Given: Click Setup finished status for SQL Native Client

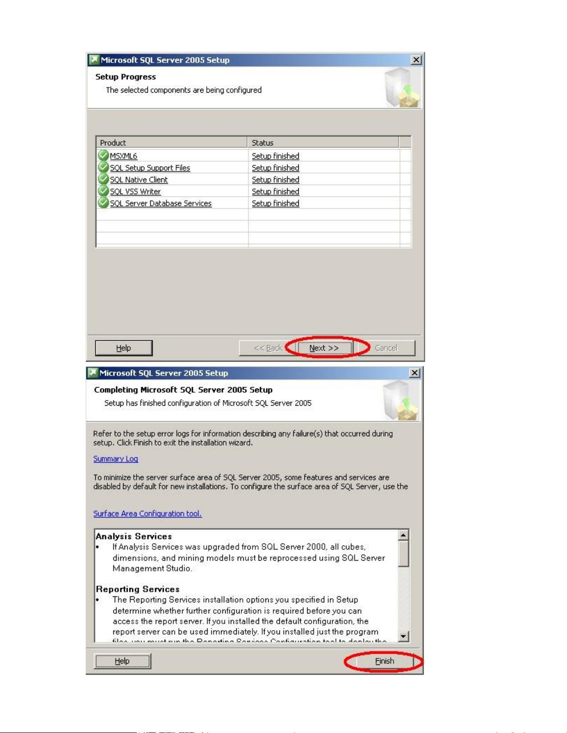Looking at the screenshot, I should point(275,180).
